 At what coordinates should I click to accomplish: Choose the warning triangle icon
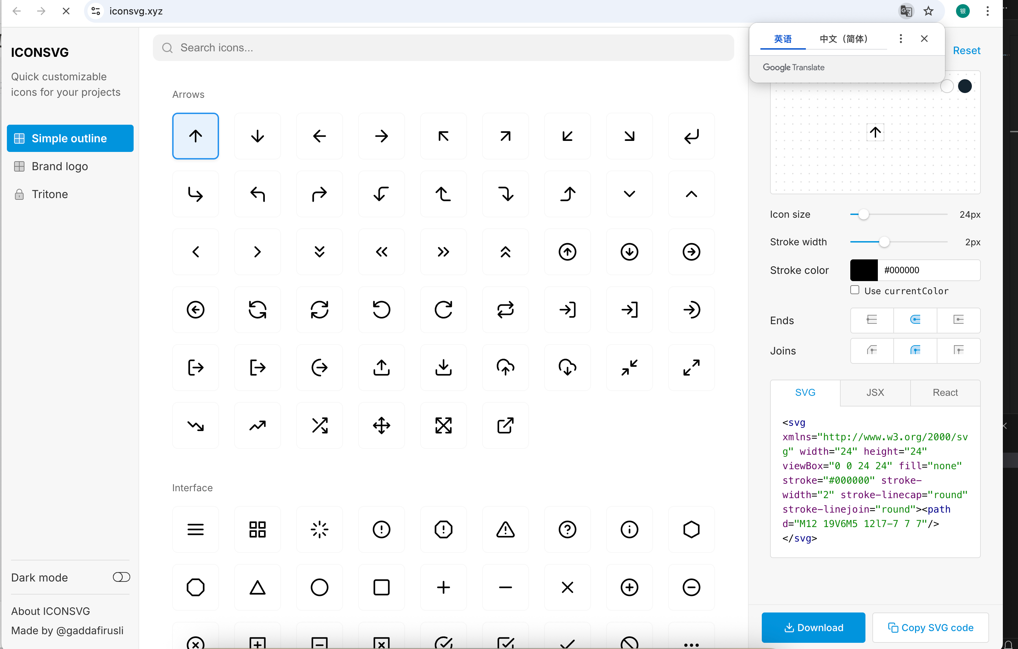coord(505,529)
